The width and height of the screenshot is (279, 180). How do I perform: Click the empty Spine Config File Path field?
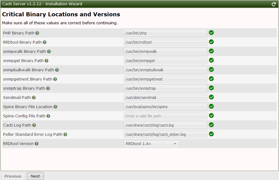pos(165,116)
